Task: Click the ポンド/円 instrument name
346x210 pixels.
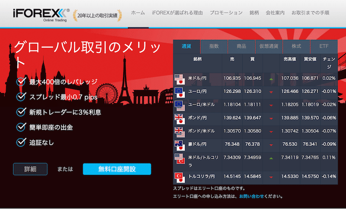Action: click(197, 118)
